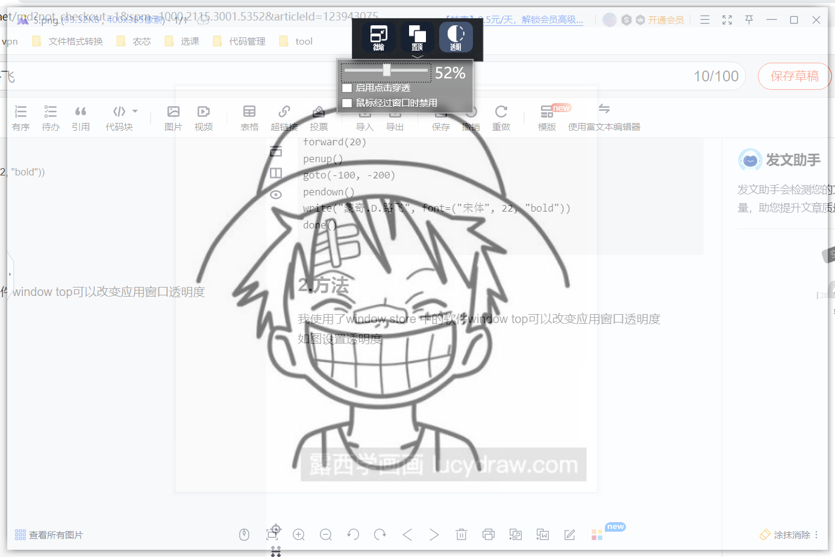Image resolution: width=835 pixels, height=557 pixels.
Task: Insert a to-do list with 待办
Action: tap(51, 118)
